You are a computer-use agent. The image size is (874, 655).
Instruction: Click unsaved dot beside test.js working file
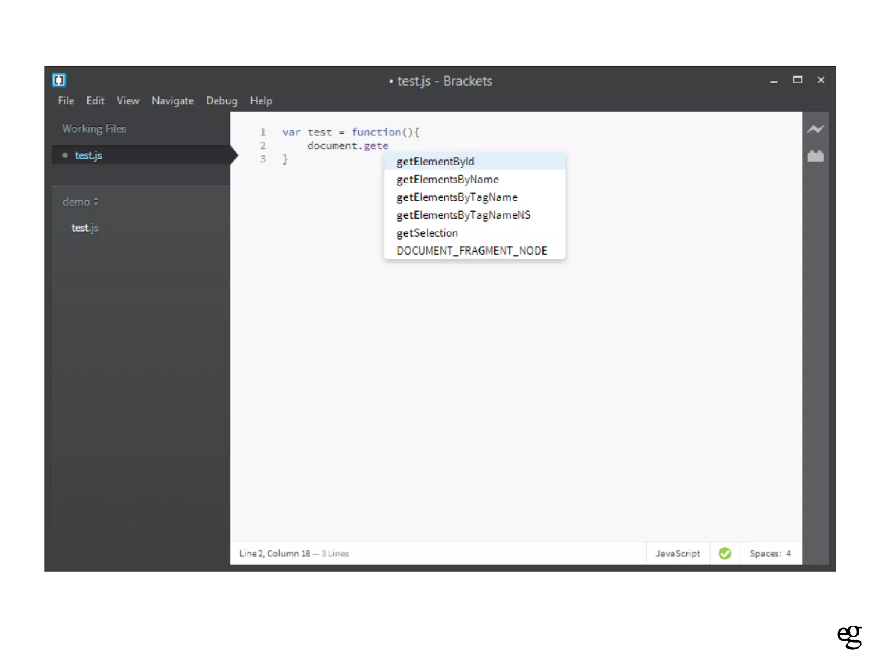tap(65, 155)
